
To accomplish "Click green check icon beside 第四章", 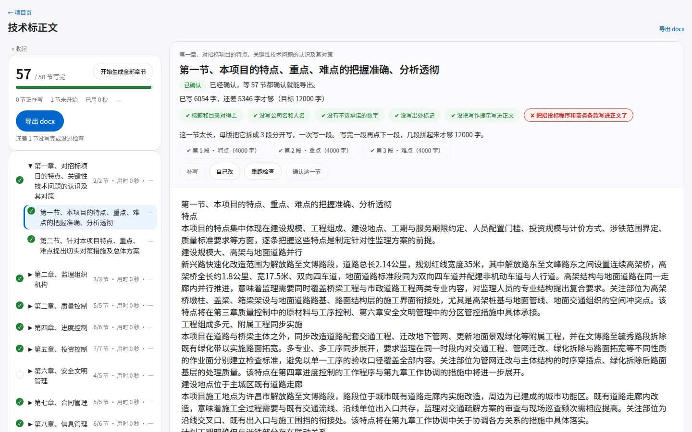I will (20, 327).
